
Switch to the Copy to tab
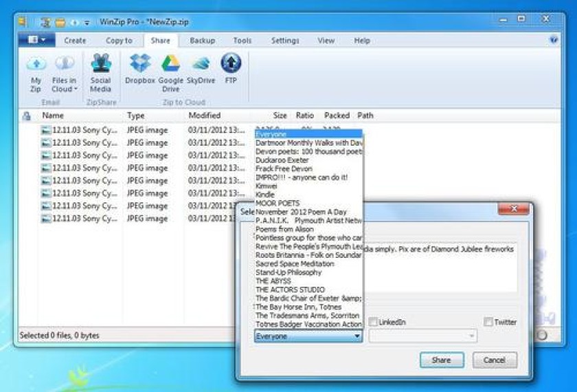coord(119,41)
